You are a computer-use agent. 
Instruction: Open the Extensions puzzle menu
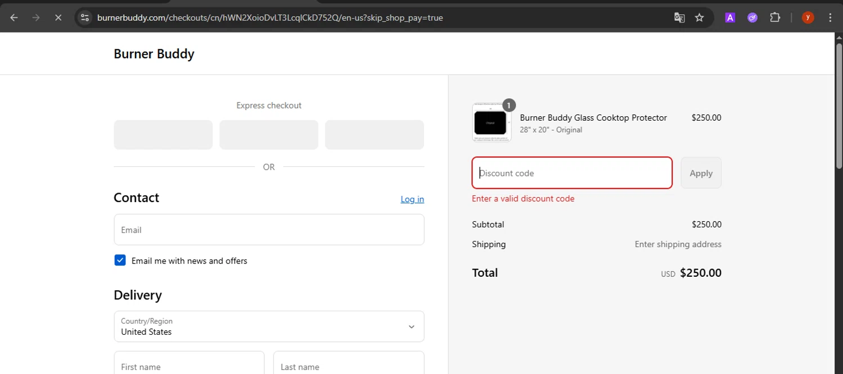775,17
